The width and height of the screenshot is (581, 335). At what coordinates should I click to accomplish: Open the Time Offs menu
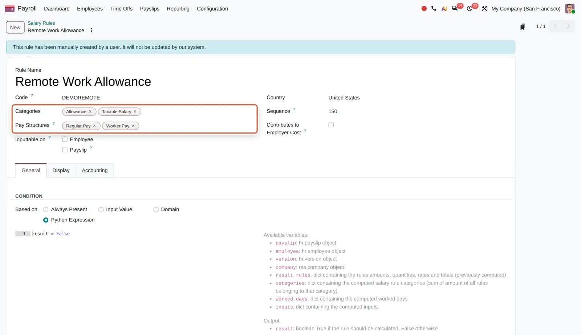121,9
